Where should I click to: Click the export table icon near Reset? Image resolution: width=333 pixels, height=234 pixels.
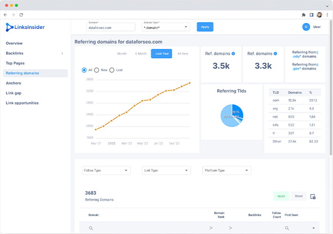[313, 196]
